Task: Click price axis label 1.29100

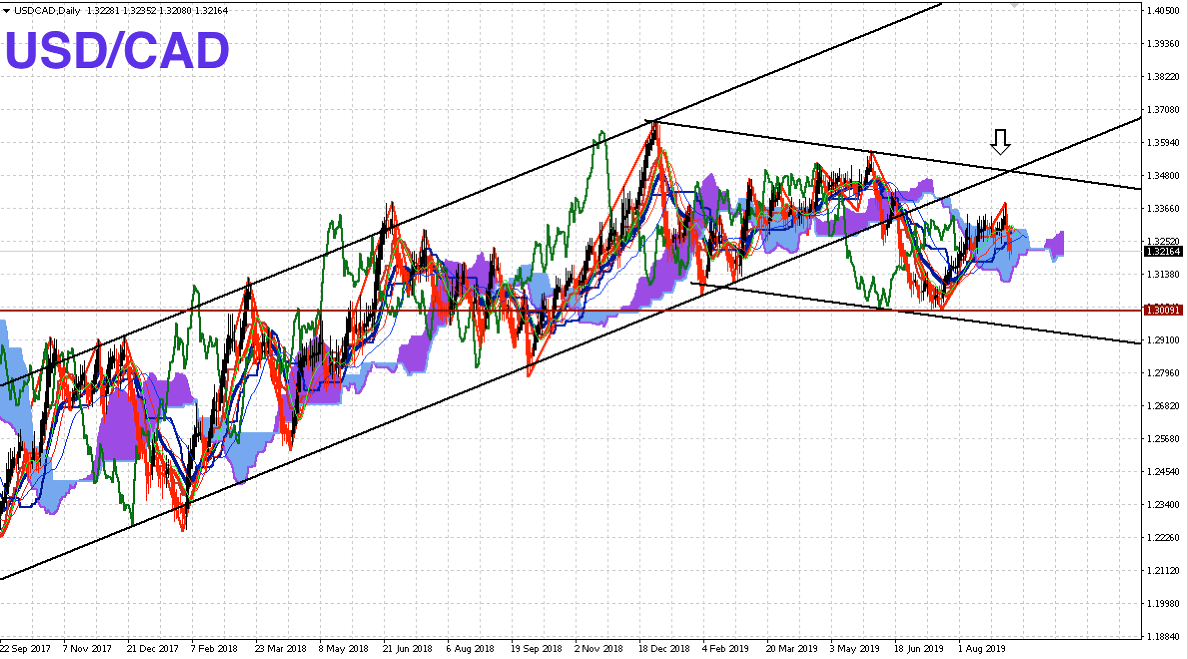Action: tap(1164, 340)
